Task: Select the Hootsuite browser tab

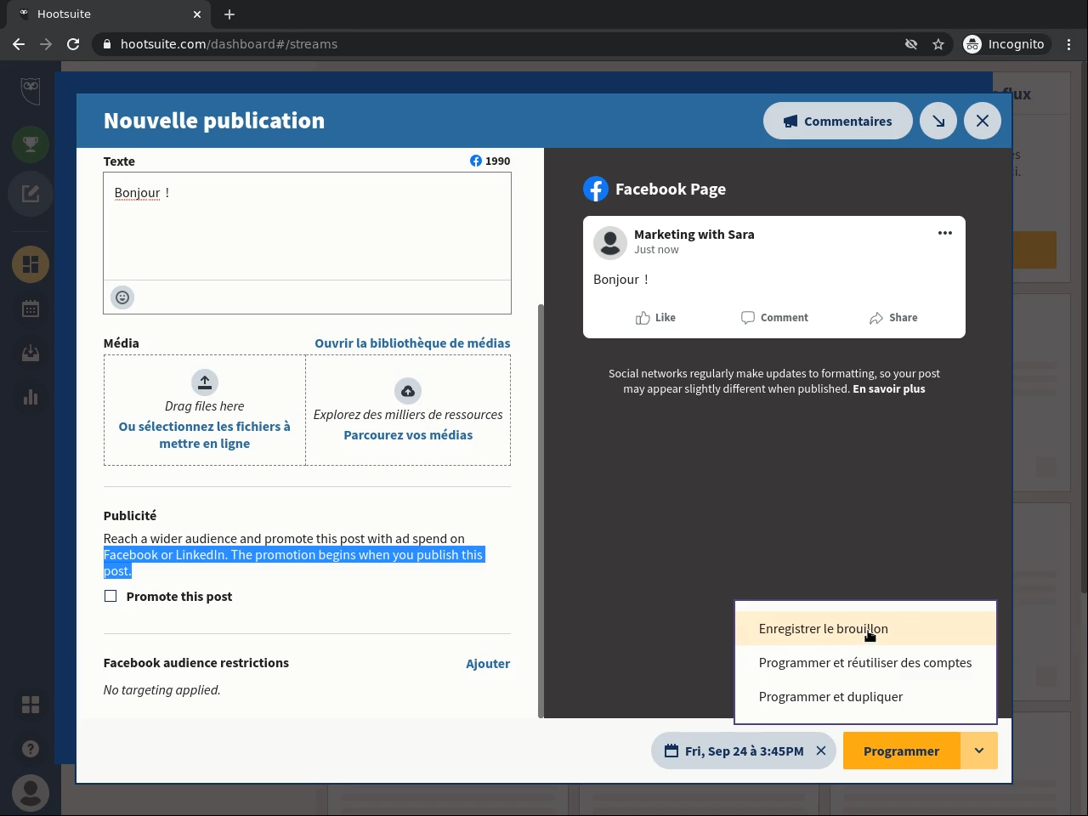Action: [x=109, y=14]
